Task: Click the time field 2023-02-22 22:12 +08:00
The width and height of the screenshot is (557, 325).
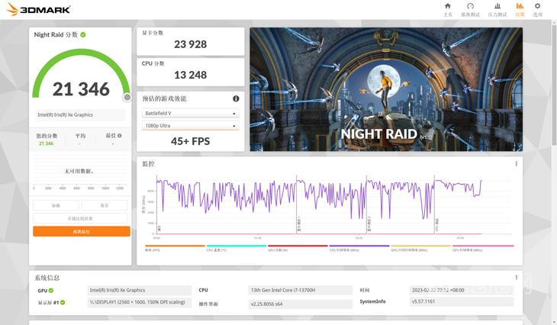Action: (x=462, y=290)
